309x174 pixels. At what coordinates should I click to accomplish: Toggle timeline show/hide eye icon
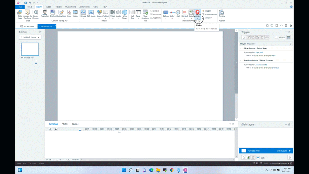pyautogui.click(x=51, y=129)
